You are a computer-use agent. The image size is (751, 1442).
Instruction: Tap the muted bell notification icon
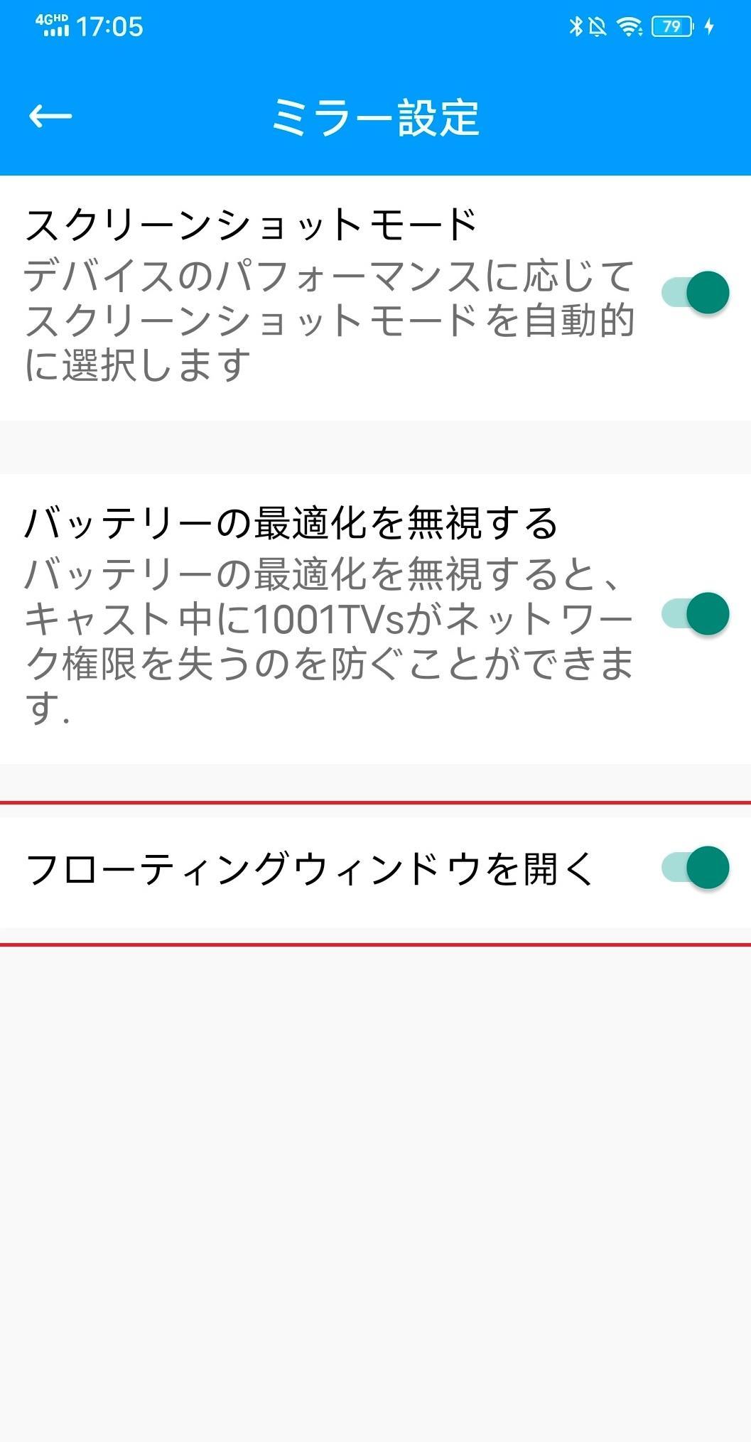click(598, 27)
